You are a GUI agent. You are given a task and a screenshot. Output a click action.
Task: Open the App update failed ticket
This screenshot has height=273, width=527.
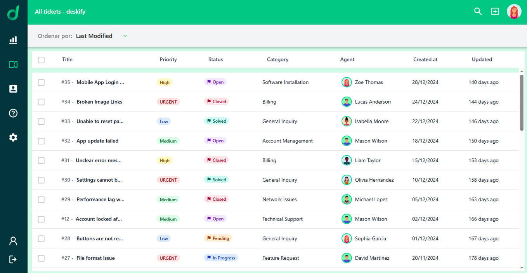97,141
